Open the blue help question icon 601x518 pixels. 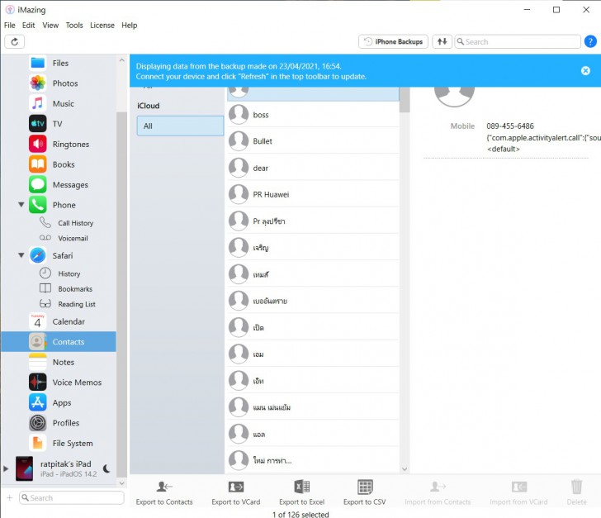coord(590,41)
